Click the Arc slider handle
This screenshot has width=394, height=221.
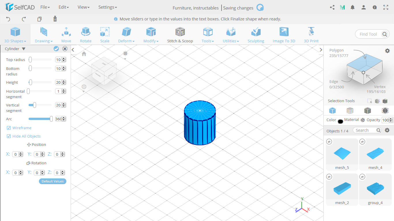click(51, 119)
